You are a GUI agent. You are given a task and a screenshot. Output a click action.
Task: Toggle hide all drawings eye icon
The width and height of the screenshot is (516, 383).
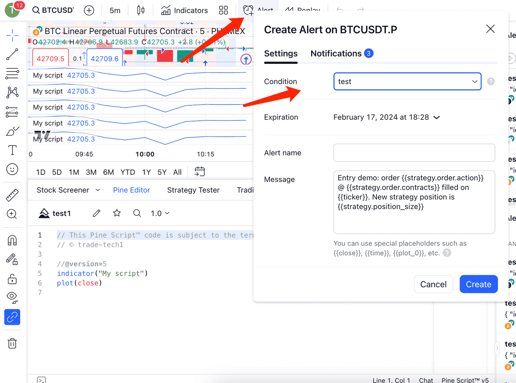(x=12, y=298)
